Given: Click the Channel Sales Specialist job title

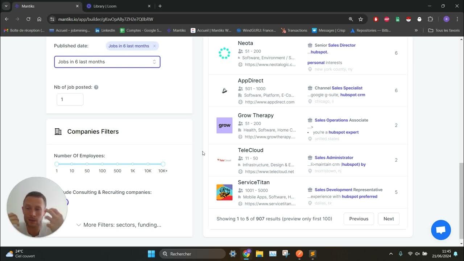Looking at the screenshot, I should [x=339, y=88].
